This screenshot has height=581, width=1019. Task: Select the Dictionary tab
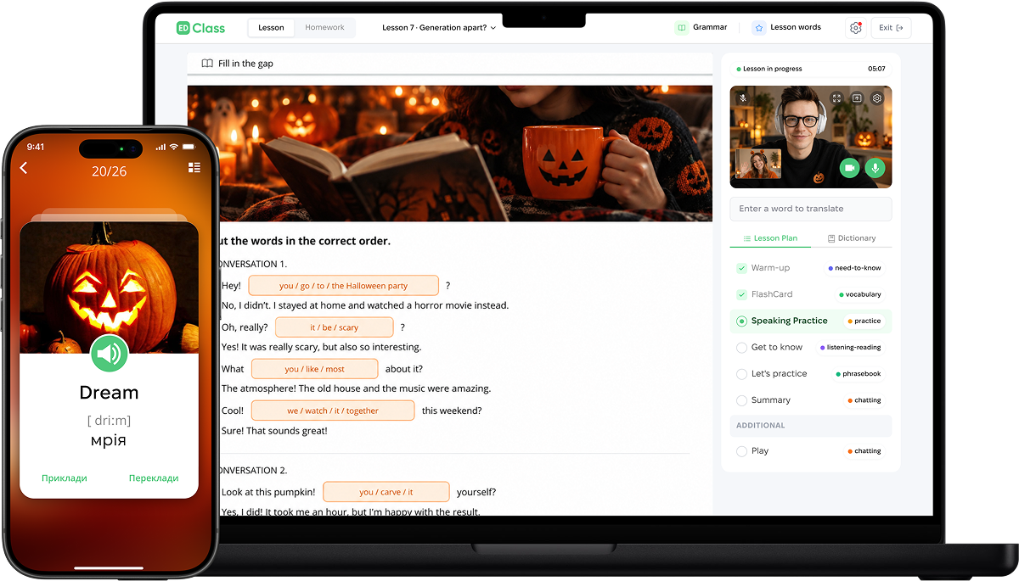852,238
